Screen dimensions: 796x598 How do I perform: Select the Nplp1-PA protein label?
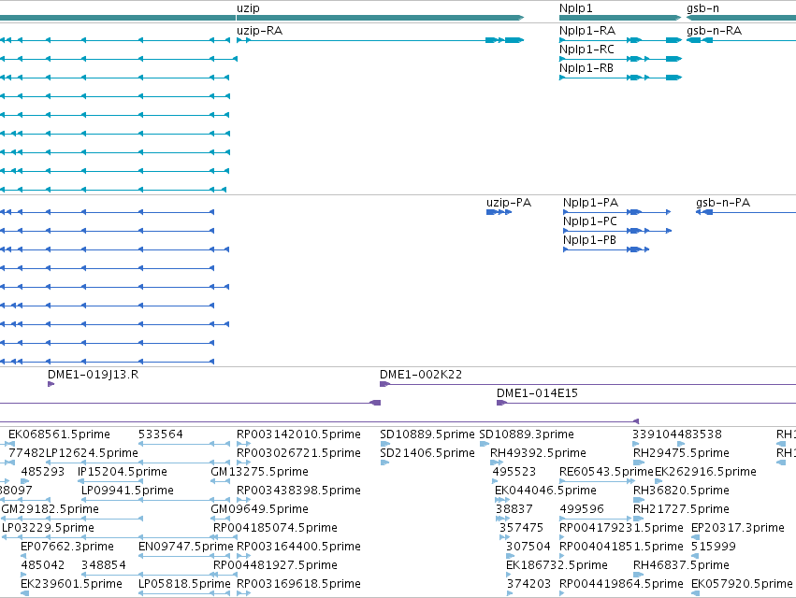pos(591,203)
